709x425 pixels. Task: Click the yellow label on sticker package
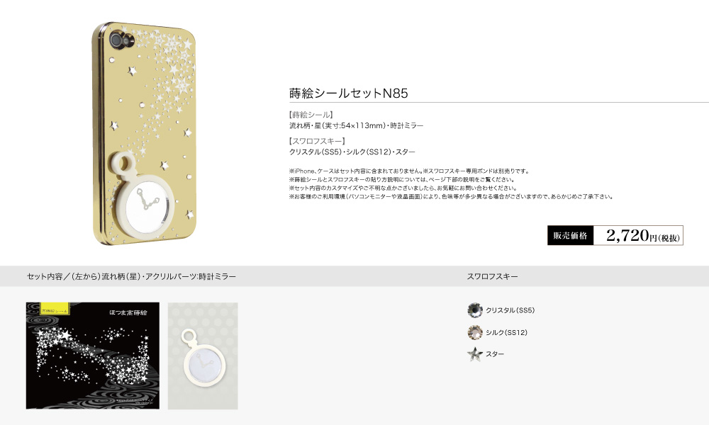pos(55,308)
